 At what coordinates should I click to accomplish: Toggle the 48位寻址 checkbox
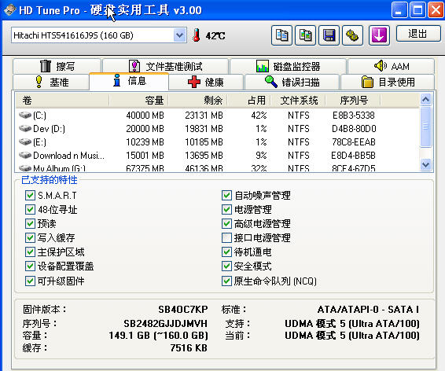30,209
